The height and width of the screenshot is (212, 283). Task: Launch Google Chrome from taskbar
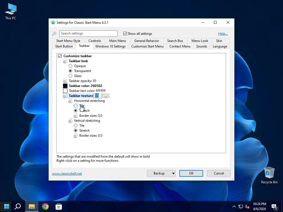click(45, 206)
